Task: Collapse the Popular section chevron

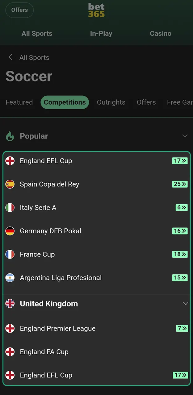Action: click(x=185, y=136)
